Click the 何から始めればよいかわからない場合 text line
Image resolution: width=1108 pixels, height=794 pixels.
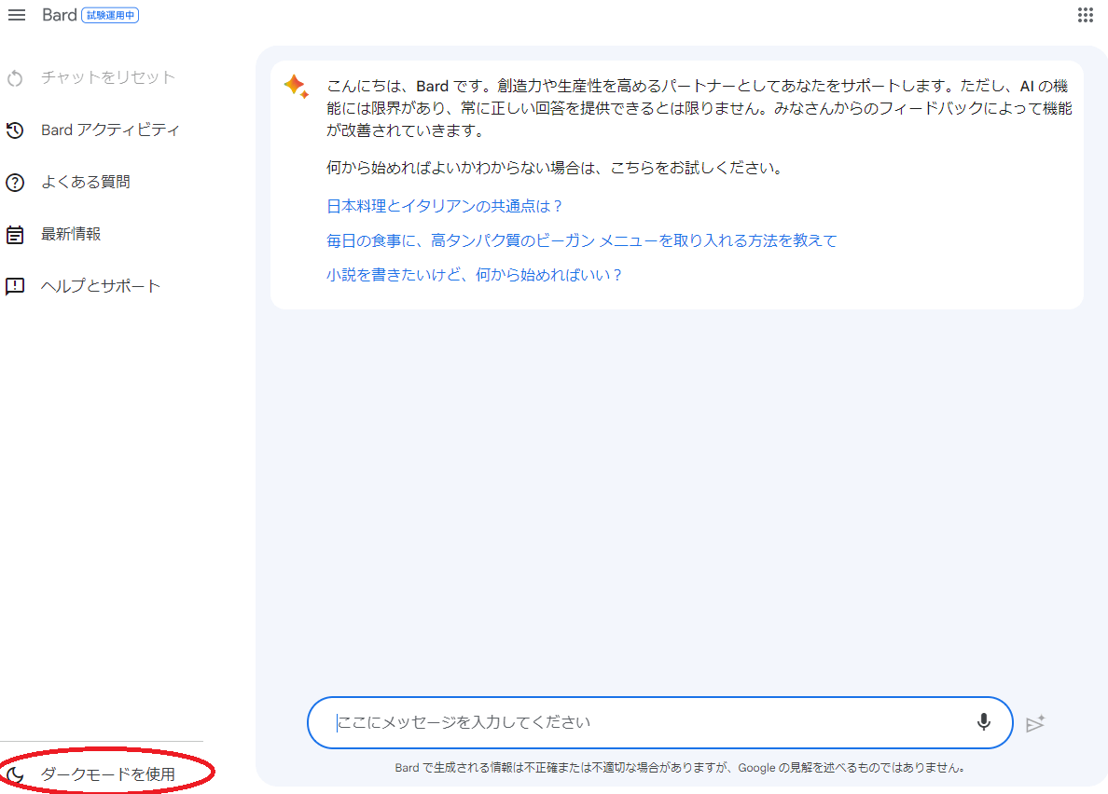(556, 168)
